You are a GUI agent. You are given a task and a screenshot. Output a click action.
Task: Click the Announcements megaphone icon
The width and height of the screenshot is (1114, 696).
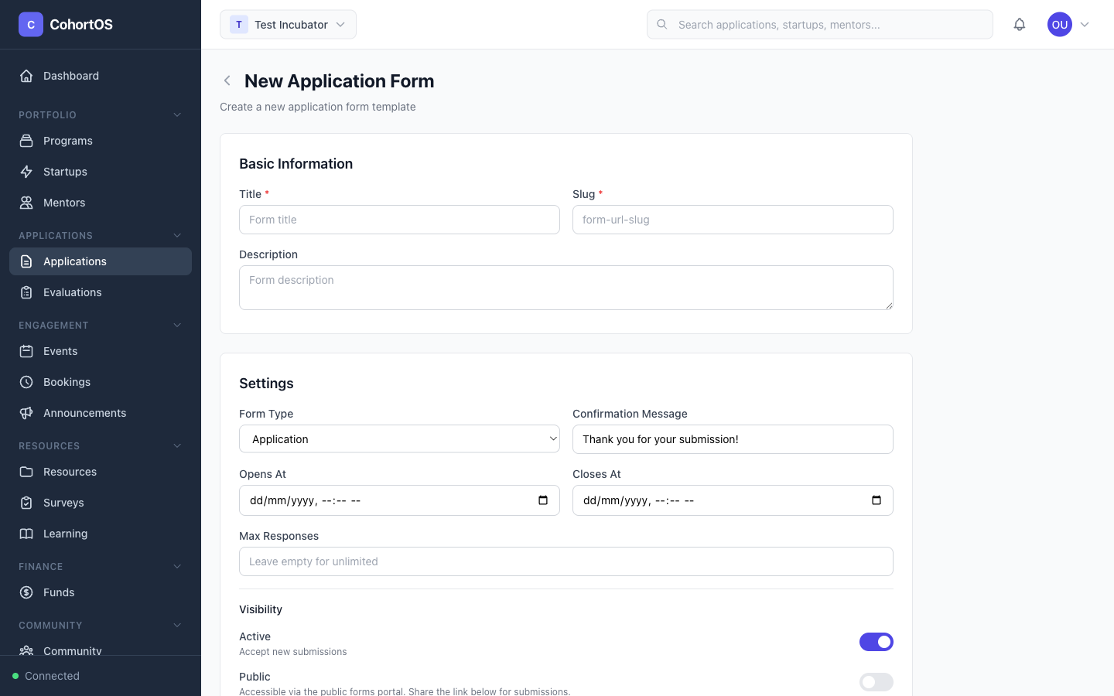[26, 413]
